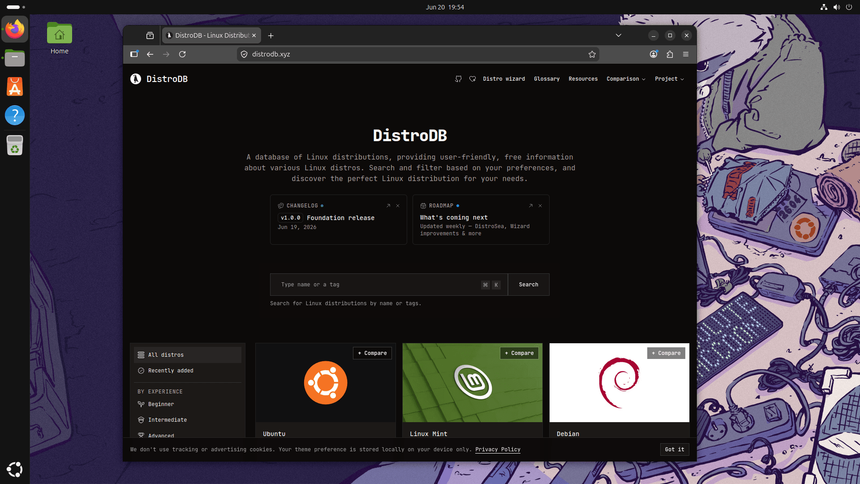Add Debian to Compare
Screen dimensions: 860x484
[666, 353]
